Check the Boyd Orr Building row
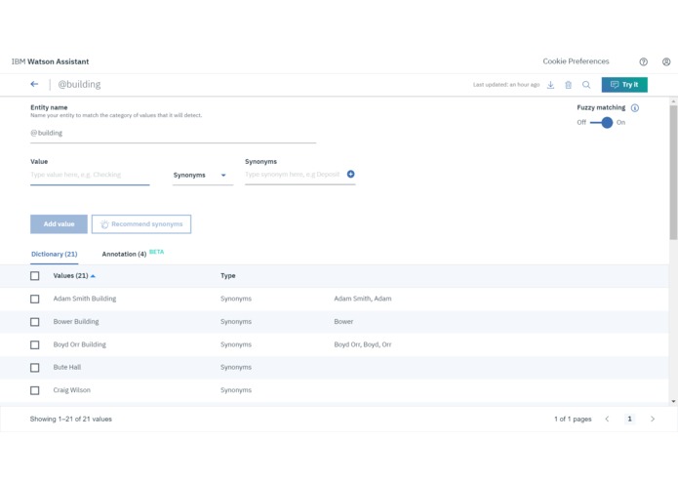The width and height of the screenshot is (678, 482). tap(34, 344)
